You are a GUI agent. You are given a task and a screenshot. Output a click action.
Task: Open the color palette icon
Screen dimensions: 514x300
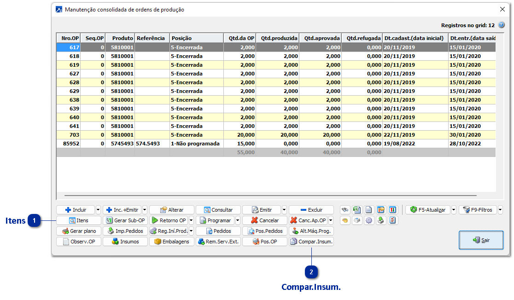pos(345,220)
